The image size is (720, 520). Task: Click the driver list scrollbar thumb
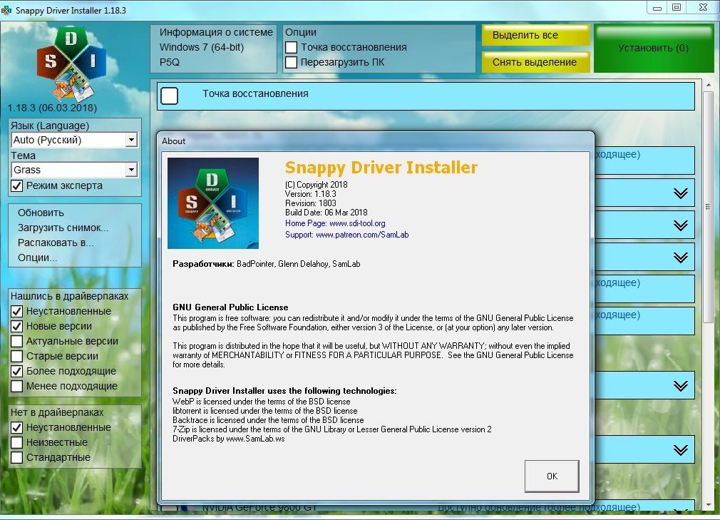(x=709, y=207)
